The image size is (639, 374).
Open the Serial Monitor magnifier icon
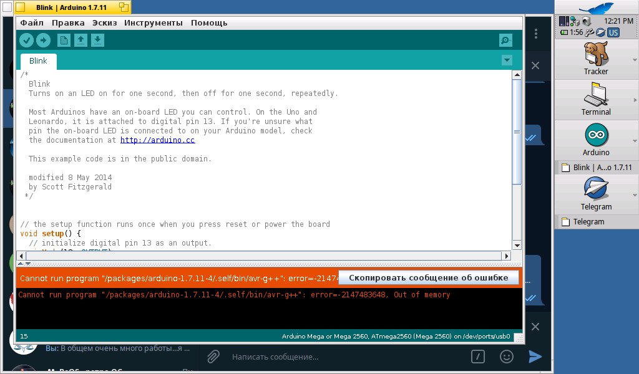(505, 41)
